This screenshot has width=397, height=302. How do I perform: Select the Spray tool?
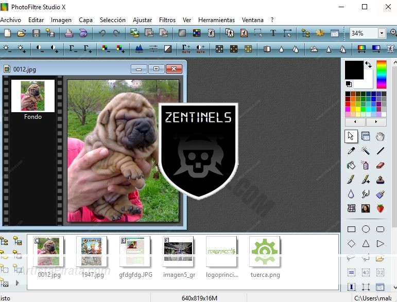click(366, 166)
